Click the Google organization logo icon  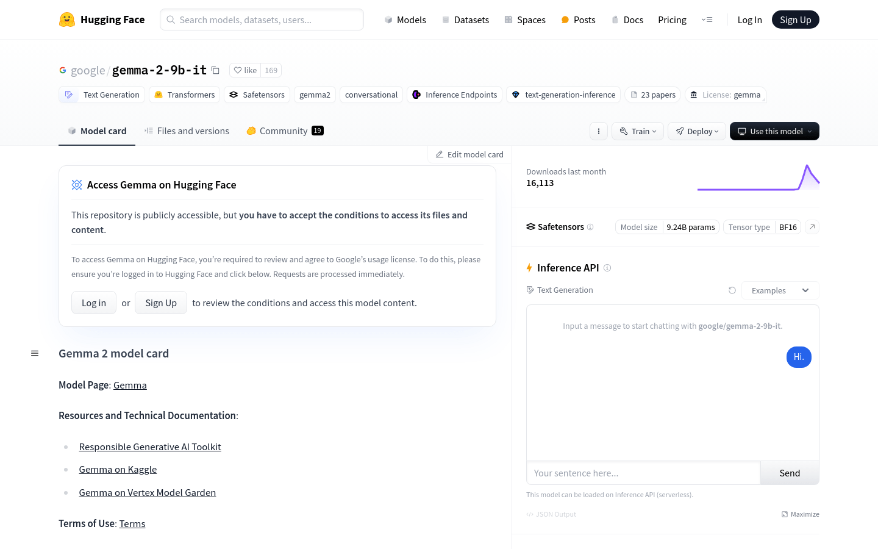pyautogui.click(x=63, y=71)
